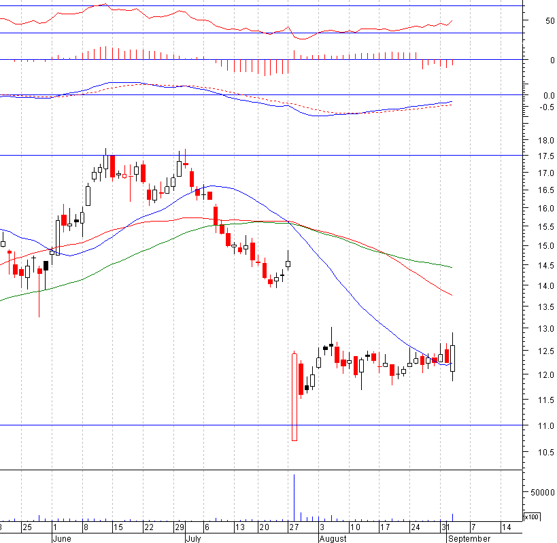The height and width of the screenshot is (543, 557).
Task: Click the "September" month label
Action: tap(469, 538)
